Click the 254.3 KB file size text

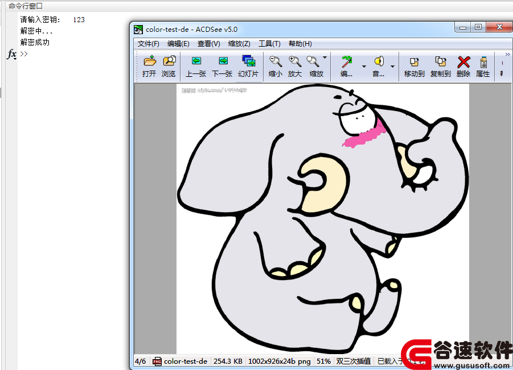[x=228, y=361]
